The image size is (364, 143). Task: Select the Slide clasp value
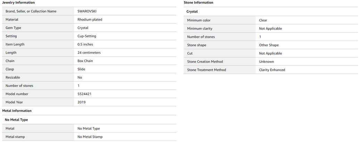(x=81, y=69)
